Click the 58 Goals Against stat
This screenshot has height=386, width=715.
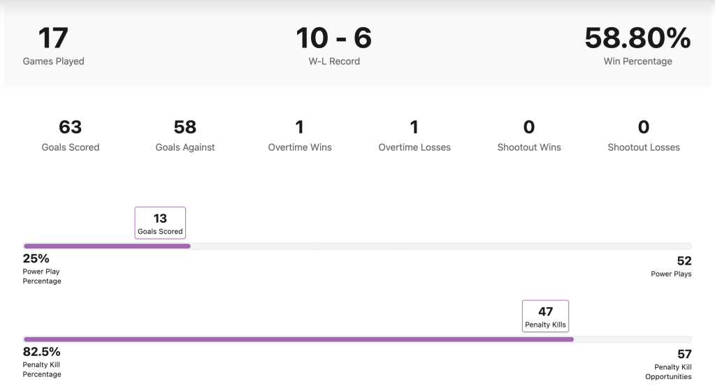point(185,127)
